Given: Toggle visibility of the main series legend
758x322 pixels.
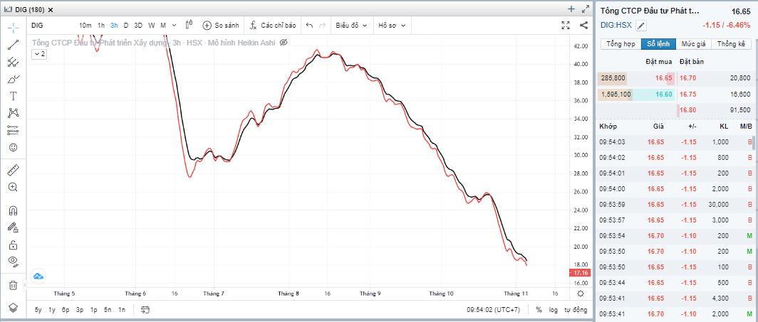Looking at the screenshot, I should tap(284, 43).
